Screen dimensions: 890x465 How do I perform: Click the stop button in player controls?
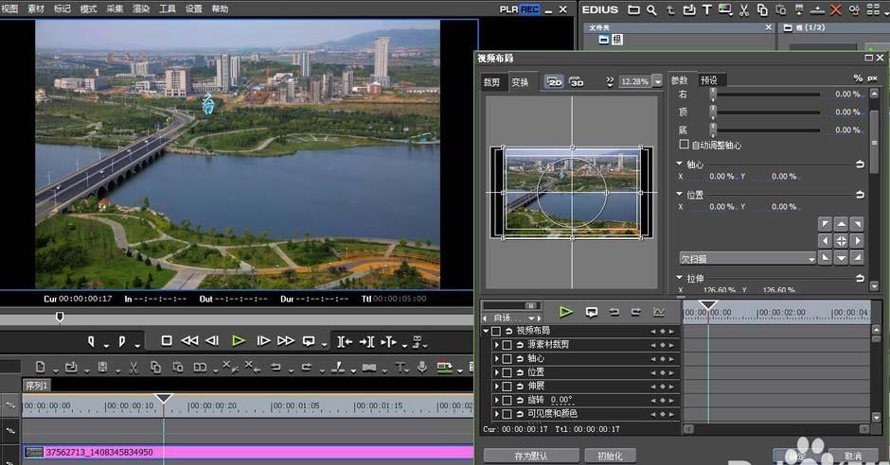point(167,340)
